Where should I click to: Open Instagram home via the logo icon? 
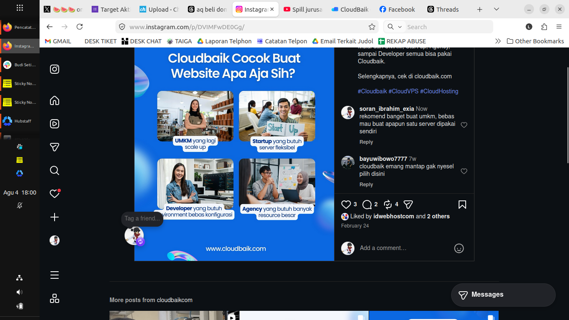[55, 69]
